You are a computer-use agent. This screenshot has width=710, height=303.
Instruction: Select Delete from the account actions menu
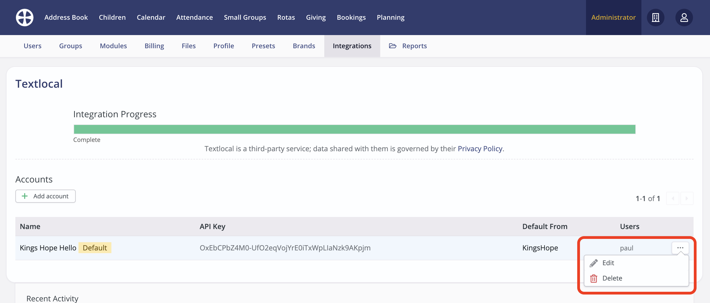click(x=612, y=278)
